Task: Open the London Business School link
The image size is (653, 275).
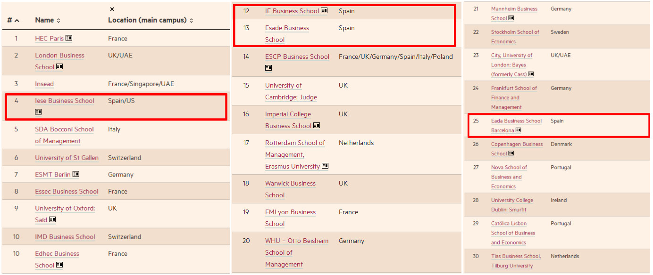Action: (59, 61)
